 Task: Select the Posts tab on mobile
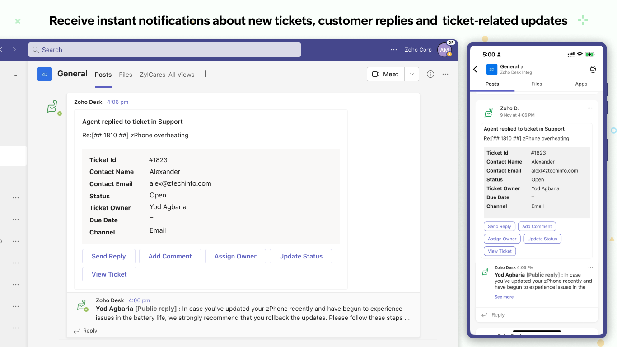(492, 84)
